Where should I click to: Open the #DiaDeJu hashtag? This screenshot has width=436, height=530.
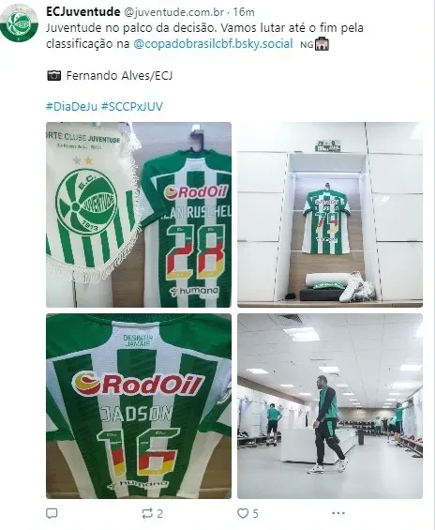71,107
